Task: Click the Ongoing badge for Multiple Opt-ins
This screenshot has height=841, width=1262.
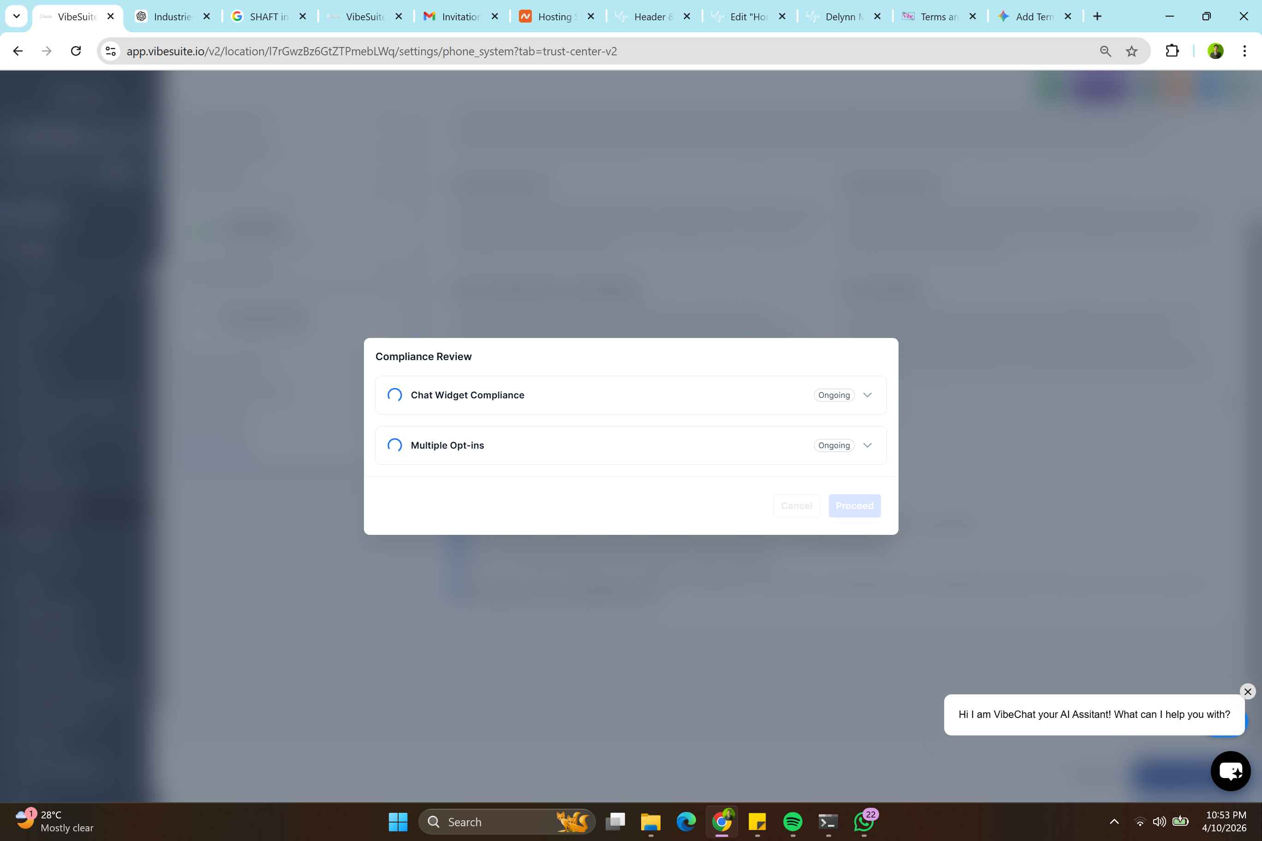Action: [834, 445]
